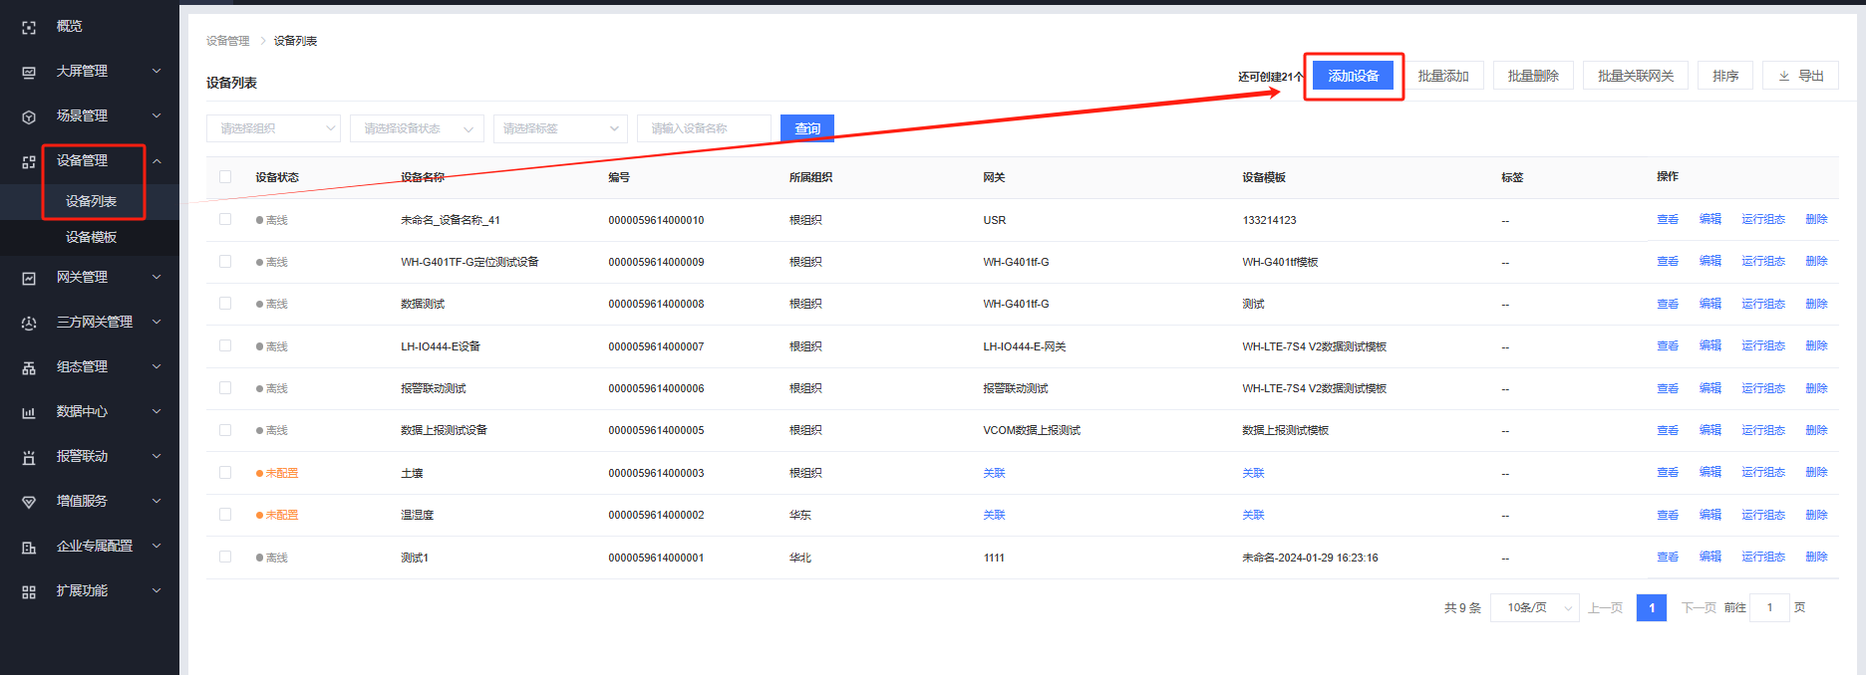This screenshot has width=1866, height=675.
Task: Click the 组态管理 hierarchy icon
Action: [29, 368]
